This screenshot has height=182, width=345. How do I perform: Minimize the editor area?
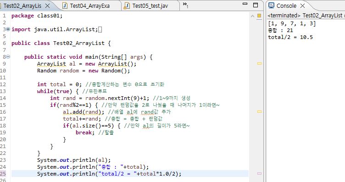245,4
